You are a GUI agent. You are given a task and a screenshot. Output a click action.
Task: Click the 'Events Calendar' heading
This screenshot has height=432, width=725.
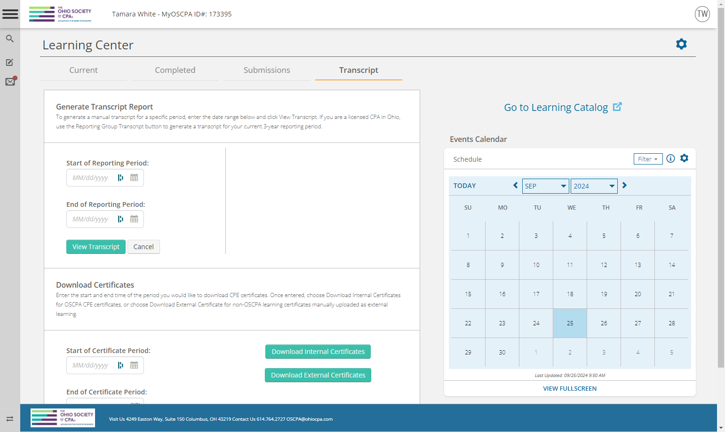tap(478, 139)
